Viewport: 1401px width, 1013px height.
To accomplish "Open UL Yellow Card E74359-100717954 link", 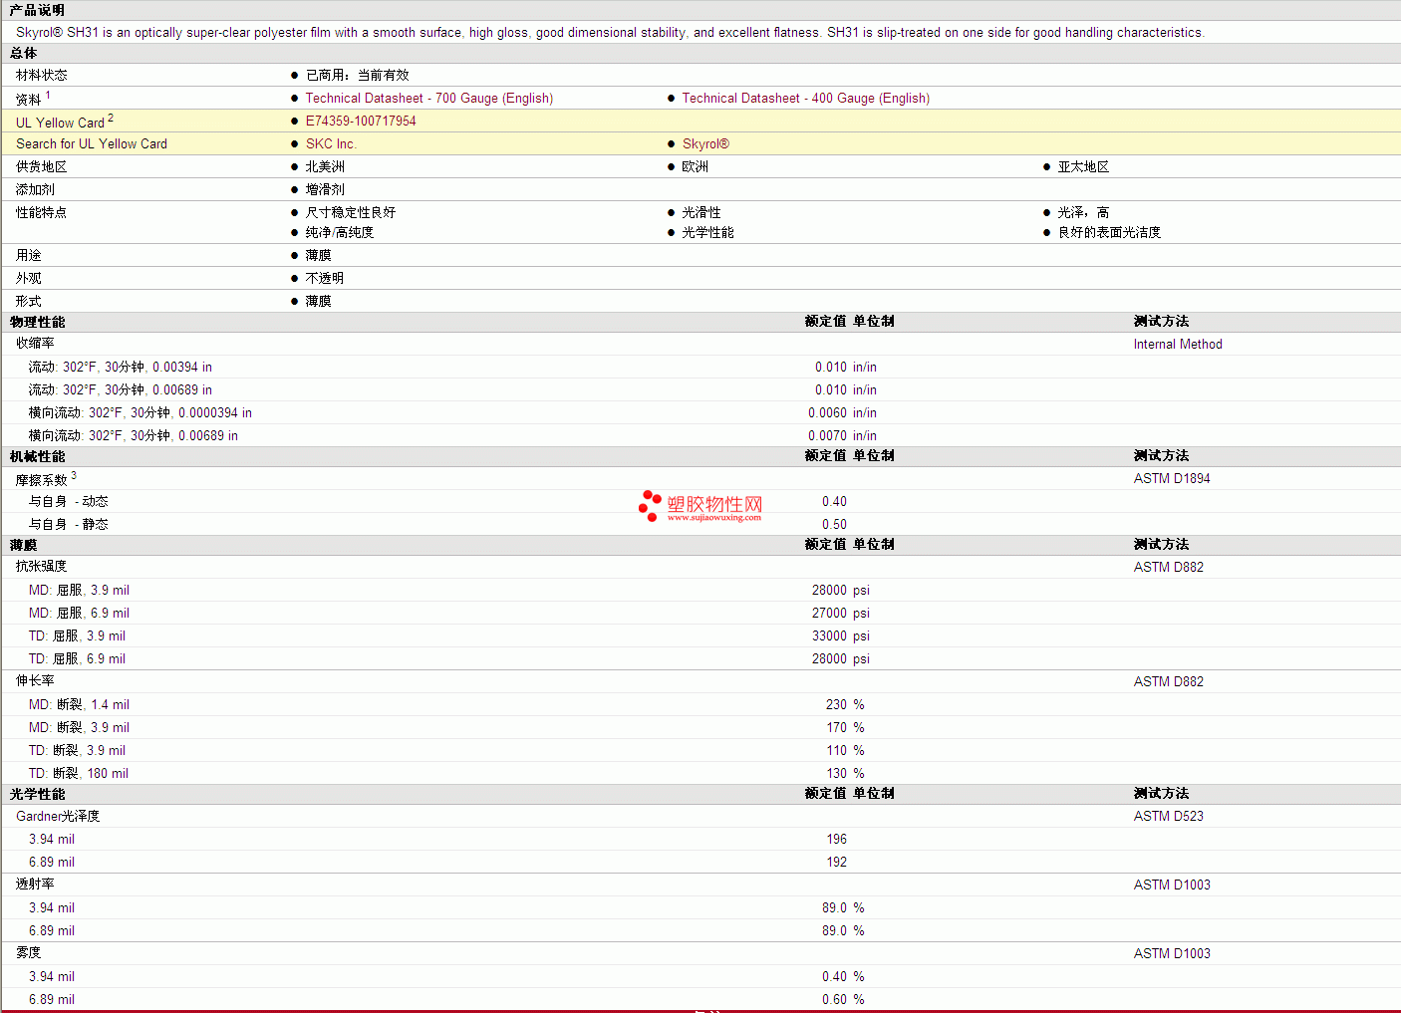I will pyautogui.click(x=361, y=121).
